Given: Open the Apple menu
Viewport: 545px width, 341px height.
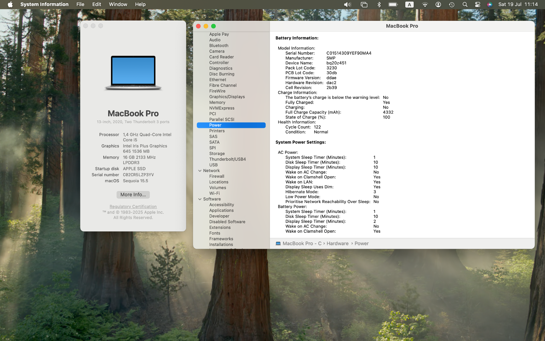Looking at the screenshot, I should coord(10,4).
